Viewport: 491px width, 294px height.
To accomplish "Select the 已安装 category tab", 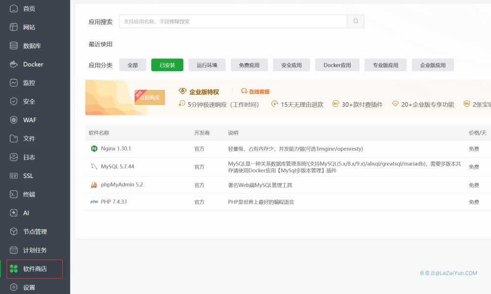I will coord(167,65).
